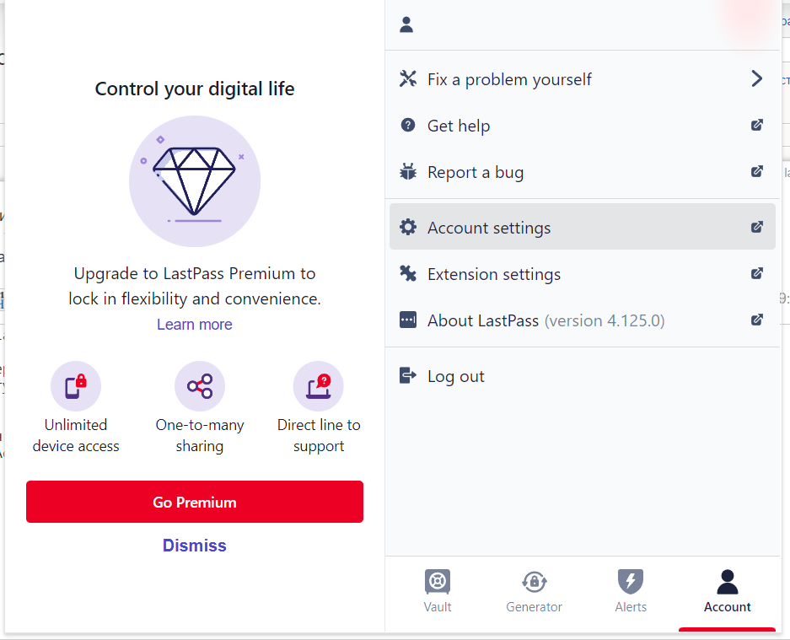Click the Direct line to support icon
Image resolution: width=790 pixels, height=640 pixels.
(319, 387)
